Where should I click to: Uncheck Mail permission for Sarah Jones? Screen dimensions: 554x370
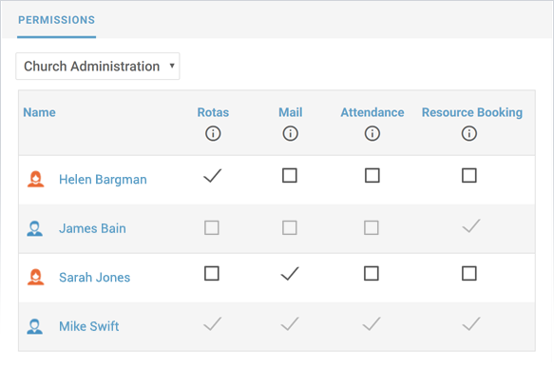tap(290, 273)
